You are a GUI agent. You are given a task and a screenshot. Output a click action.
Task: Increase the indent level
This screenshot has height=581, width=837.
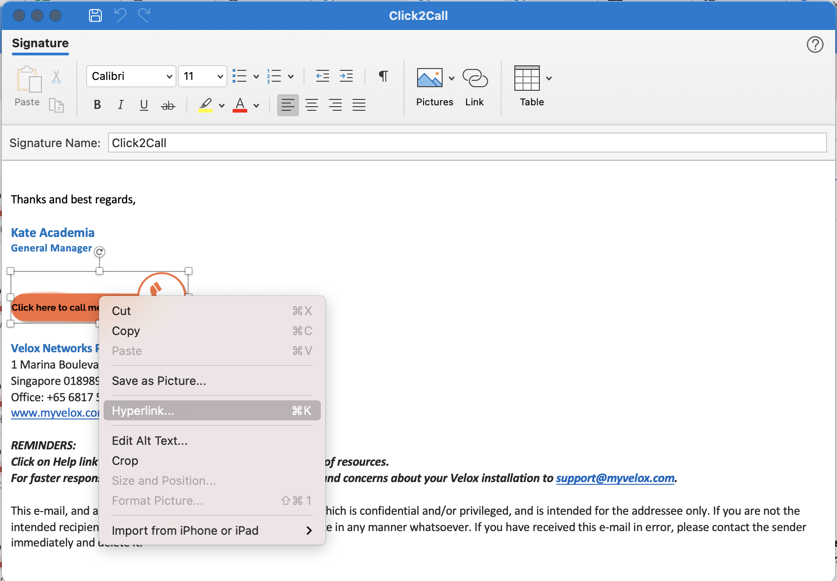click(x=346, y=76)
